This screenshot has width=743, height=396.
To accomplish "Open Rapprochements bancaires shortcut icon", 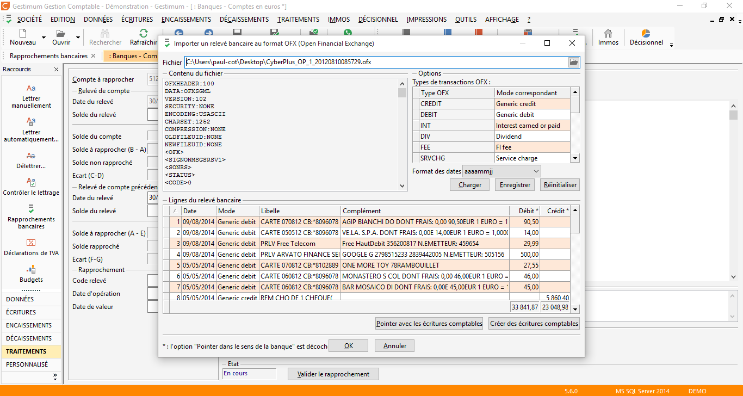I will 31,209.
